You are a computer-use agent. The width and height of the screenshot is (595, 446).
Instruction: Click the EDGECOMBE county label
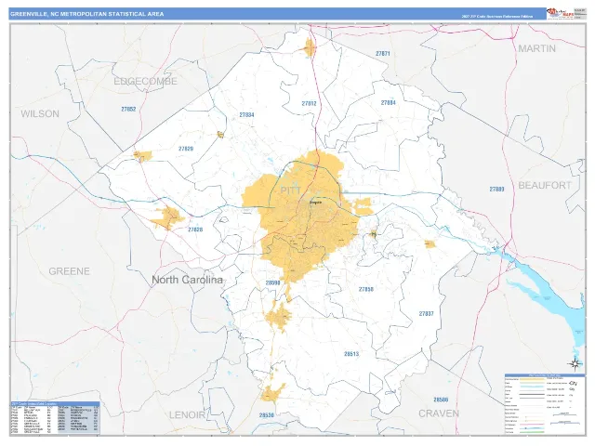(x=145, y=81)
